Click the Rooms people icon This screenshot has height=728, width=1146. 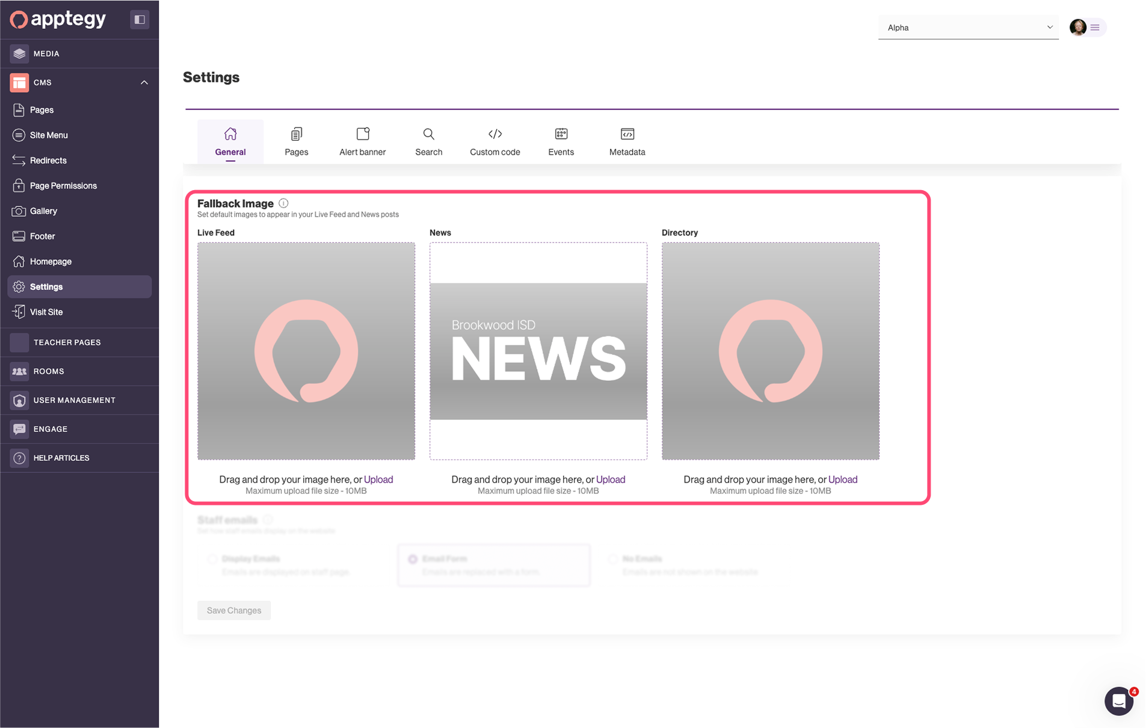pyautogui.click(x=19, y=371)
